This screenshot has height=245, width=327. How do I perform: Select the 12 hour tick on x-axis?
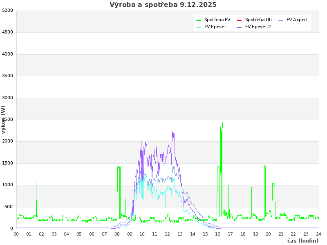click(168, 234)
